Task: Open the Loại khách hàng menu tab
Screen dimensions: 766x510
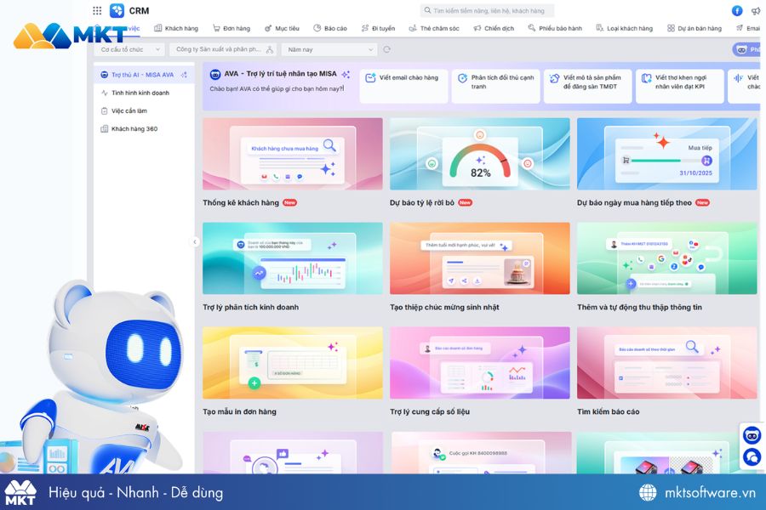Action: tap(625, 28)
